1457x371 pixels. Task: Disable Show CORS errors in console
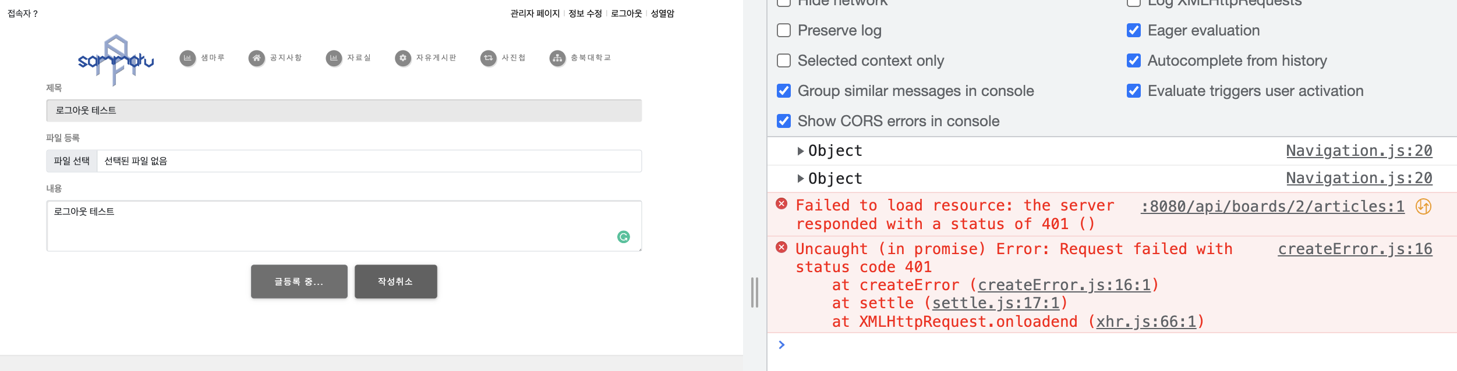[784, 121]
